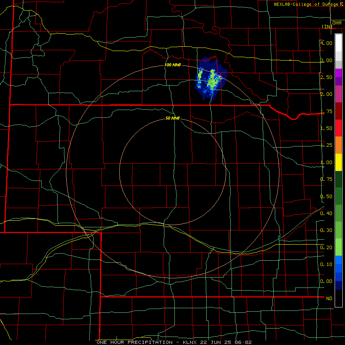Click the 1.75 legend value
Screen dimensions: 345x345
coord(326,111)
